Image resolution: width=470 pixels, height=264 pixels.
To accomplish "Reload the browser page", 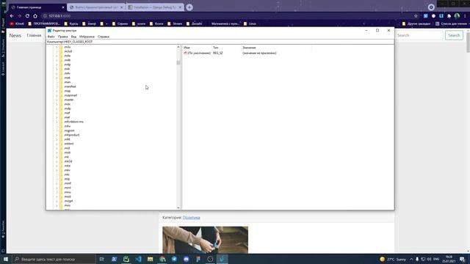I will 27,16.
